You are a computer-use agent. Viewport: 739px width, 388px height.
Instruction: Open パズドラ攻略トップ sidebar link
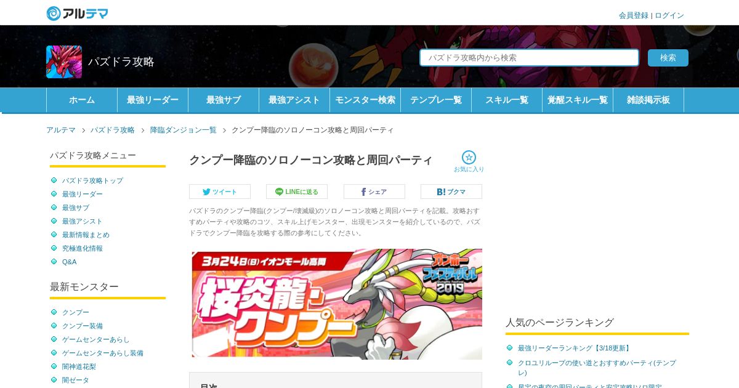coord(92,180)
